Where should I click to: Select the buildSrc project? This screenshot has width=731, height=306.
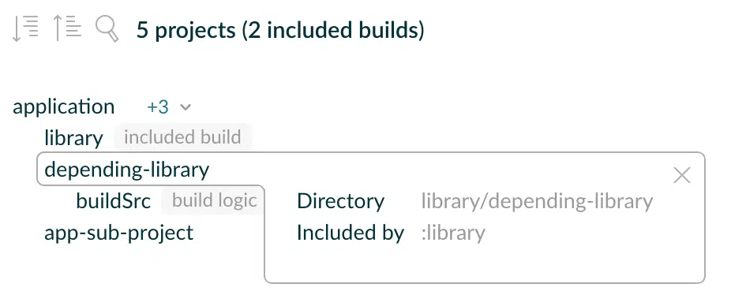pos(114,201)
